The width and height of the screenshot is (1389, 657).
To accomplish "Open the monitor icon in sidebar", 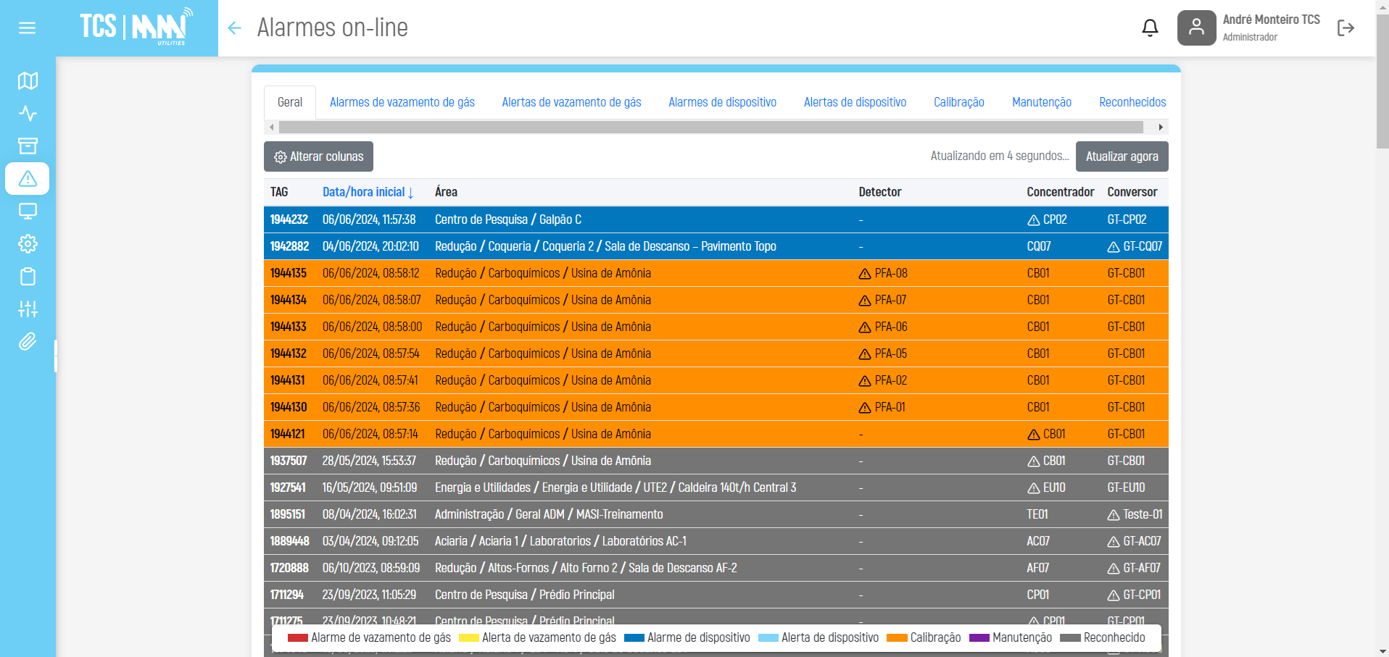I will point(28,211).
